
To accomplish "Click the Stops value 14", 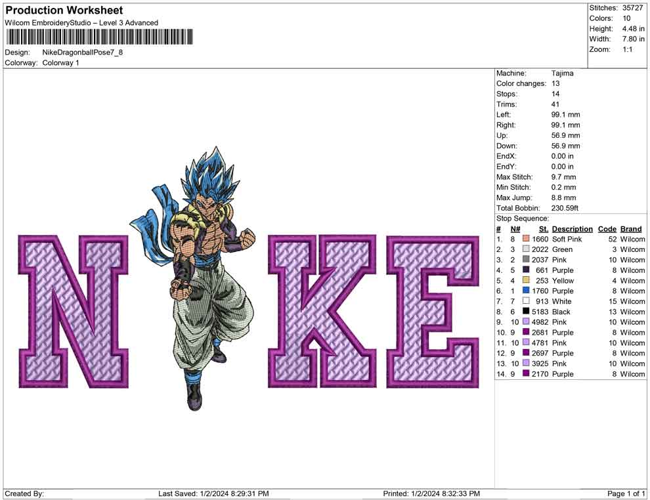I will (555, 94).
